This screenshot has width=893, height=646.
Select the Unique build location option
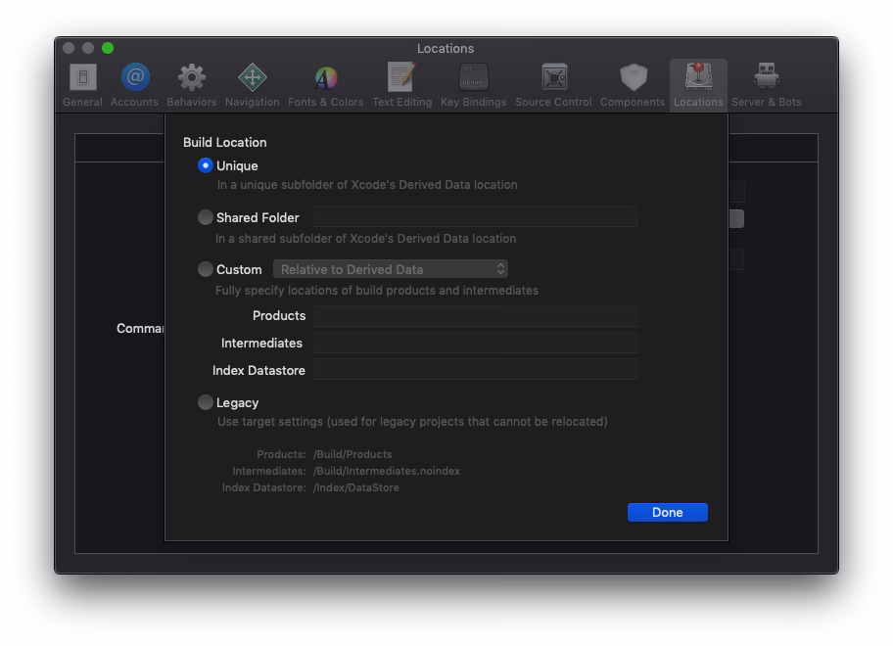(206, 165)
